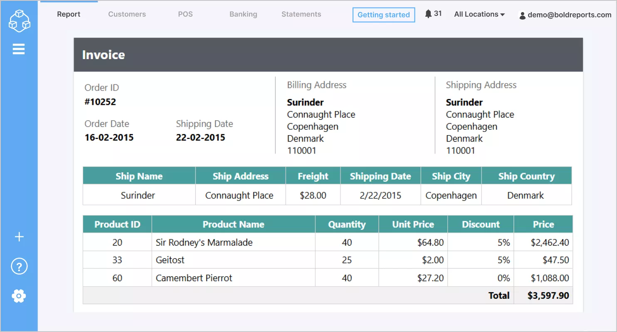The width and height of the screenshot is (617, 332).
Task: Click the $1,088.00 price cell
Action: coord(543,277)
